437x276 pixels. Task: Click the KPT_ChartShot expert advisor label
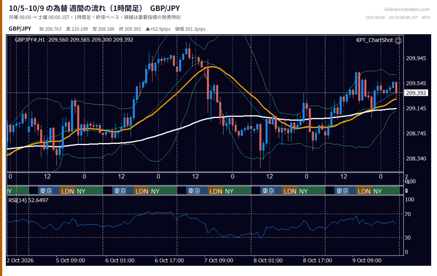coord(375,40)
